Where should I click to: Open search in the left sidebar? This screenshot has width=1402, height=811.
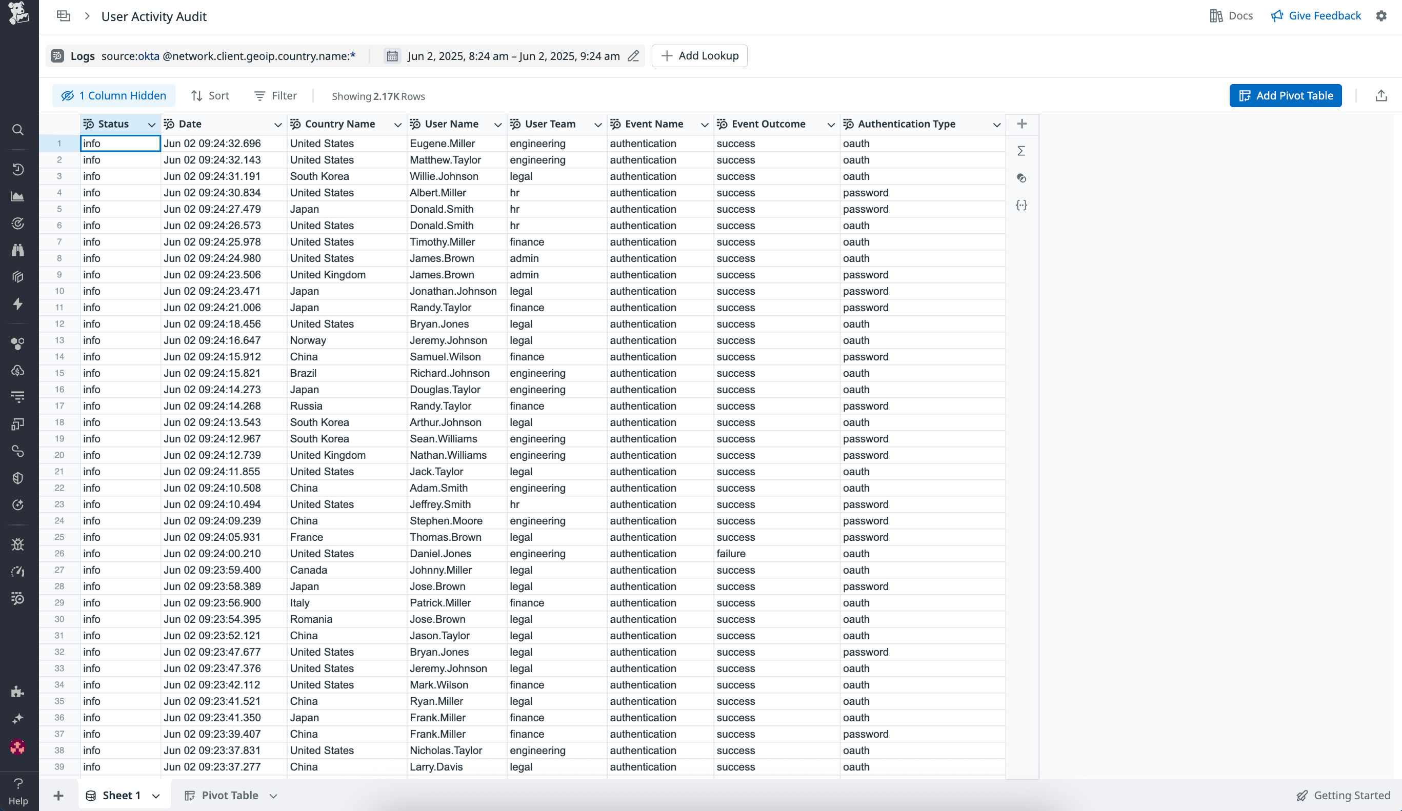point(18,130)
